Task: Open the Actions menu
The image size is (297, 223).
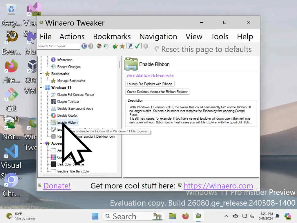Action: click(x=72, y=36)
